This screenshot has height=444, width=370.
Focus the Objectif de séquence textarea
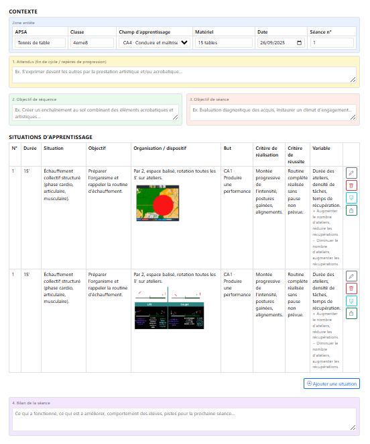[95, 113]
